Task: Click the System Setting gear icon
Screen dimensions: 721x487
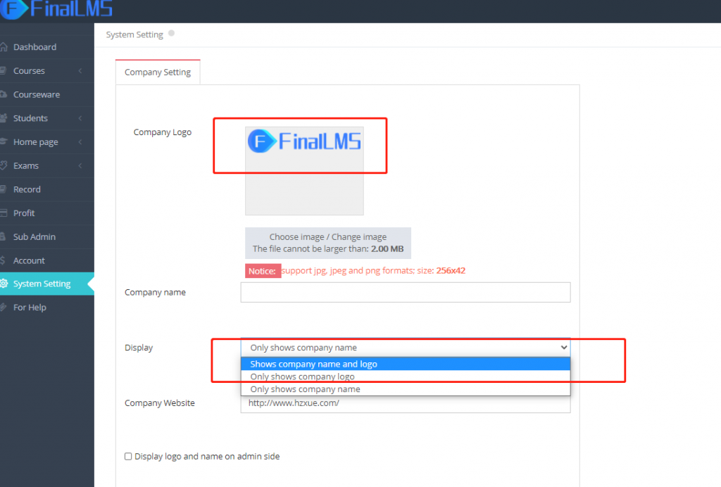Action: pos(4,284)
